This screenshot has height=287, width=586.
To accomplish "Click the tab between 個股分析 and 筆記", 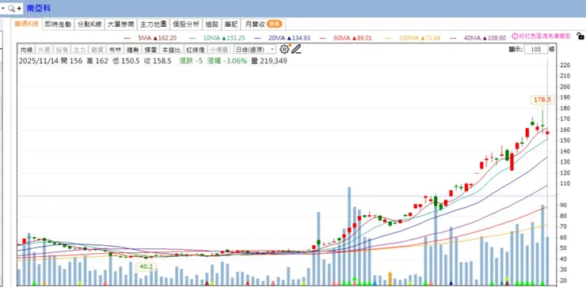I will 212,25.
